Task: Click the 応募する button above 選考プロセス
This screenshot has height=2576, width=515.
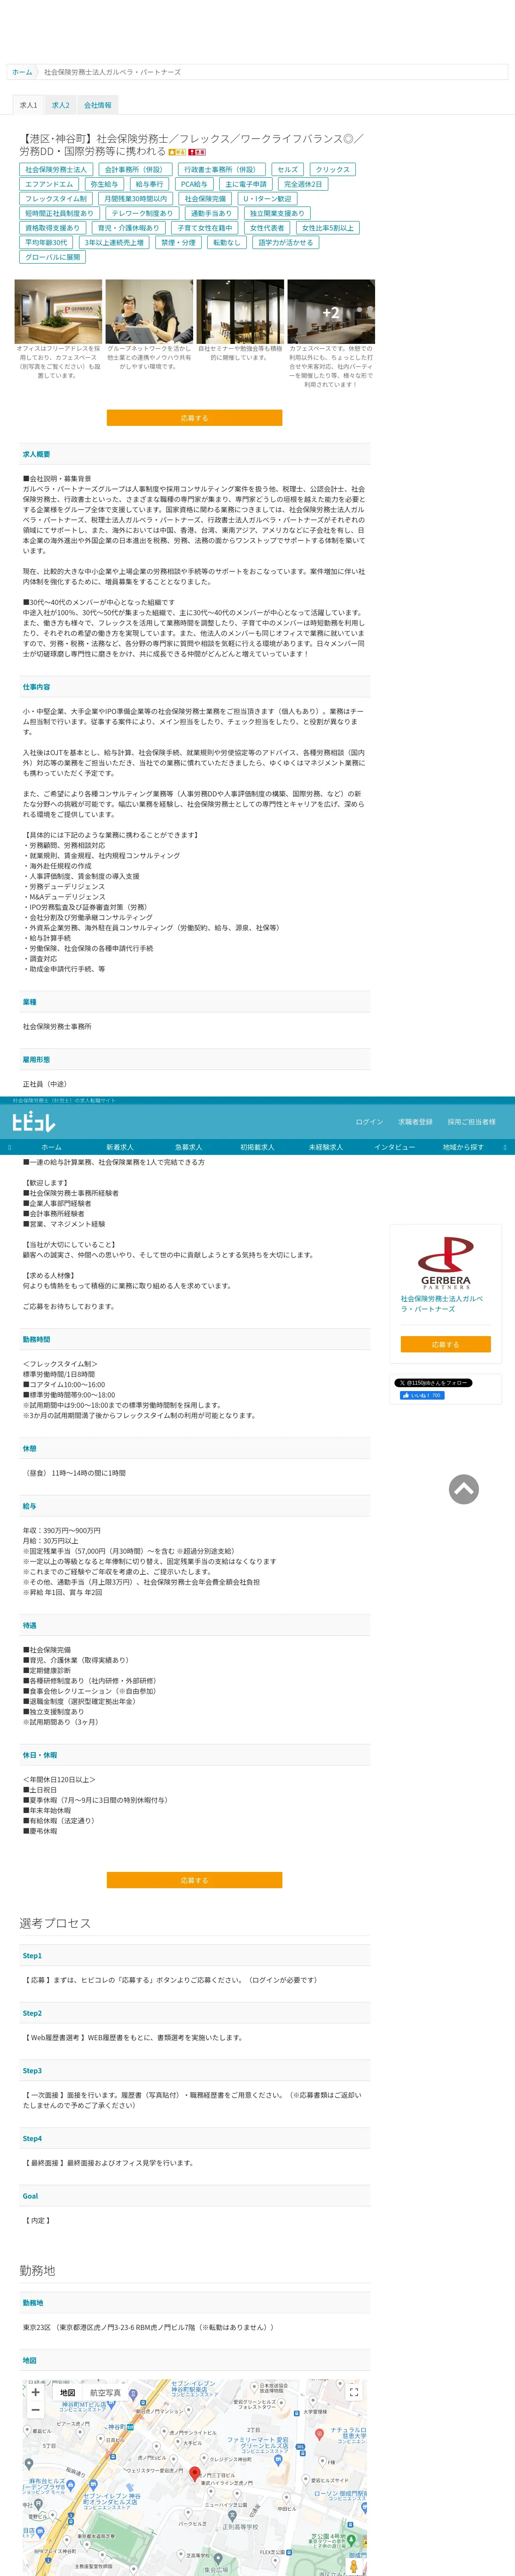Action: [194, 1880]
